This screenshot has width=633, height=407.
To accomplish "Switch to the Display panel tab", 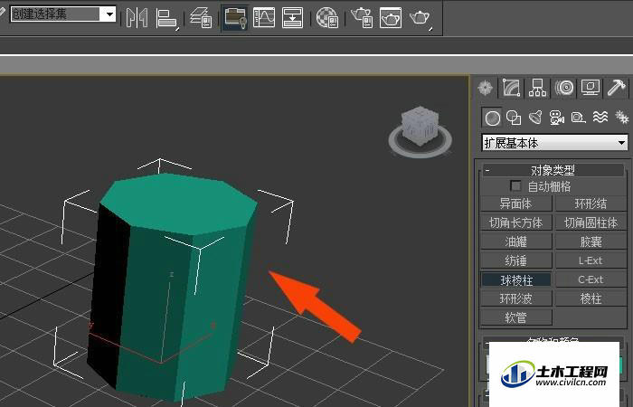I will pyautogui.click(x=590, y=88).
